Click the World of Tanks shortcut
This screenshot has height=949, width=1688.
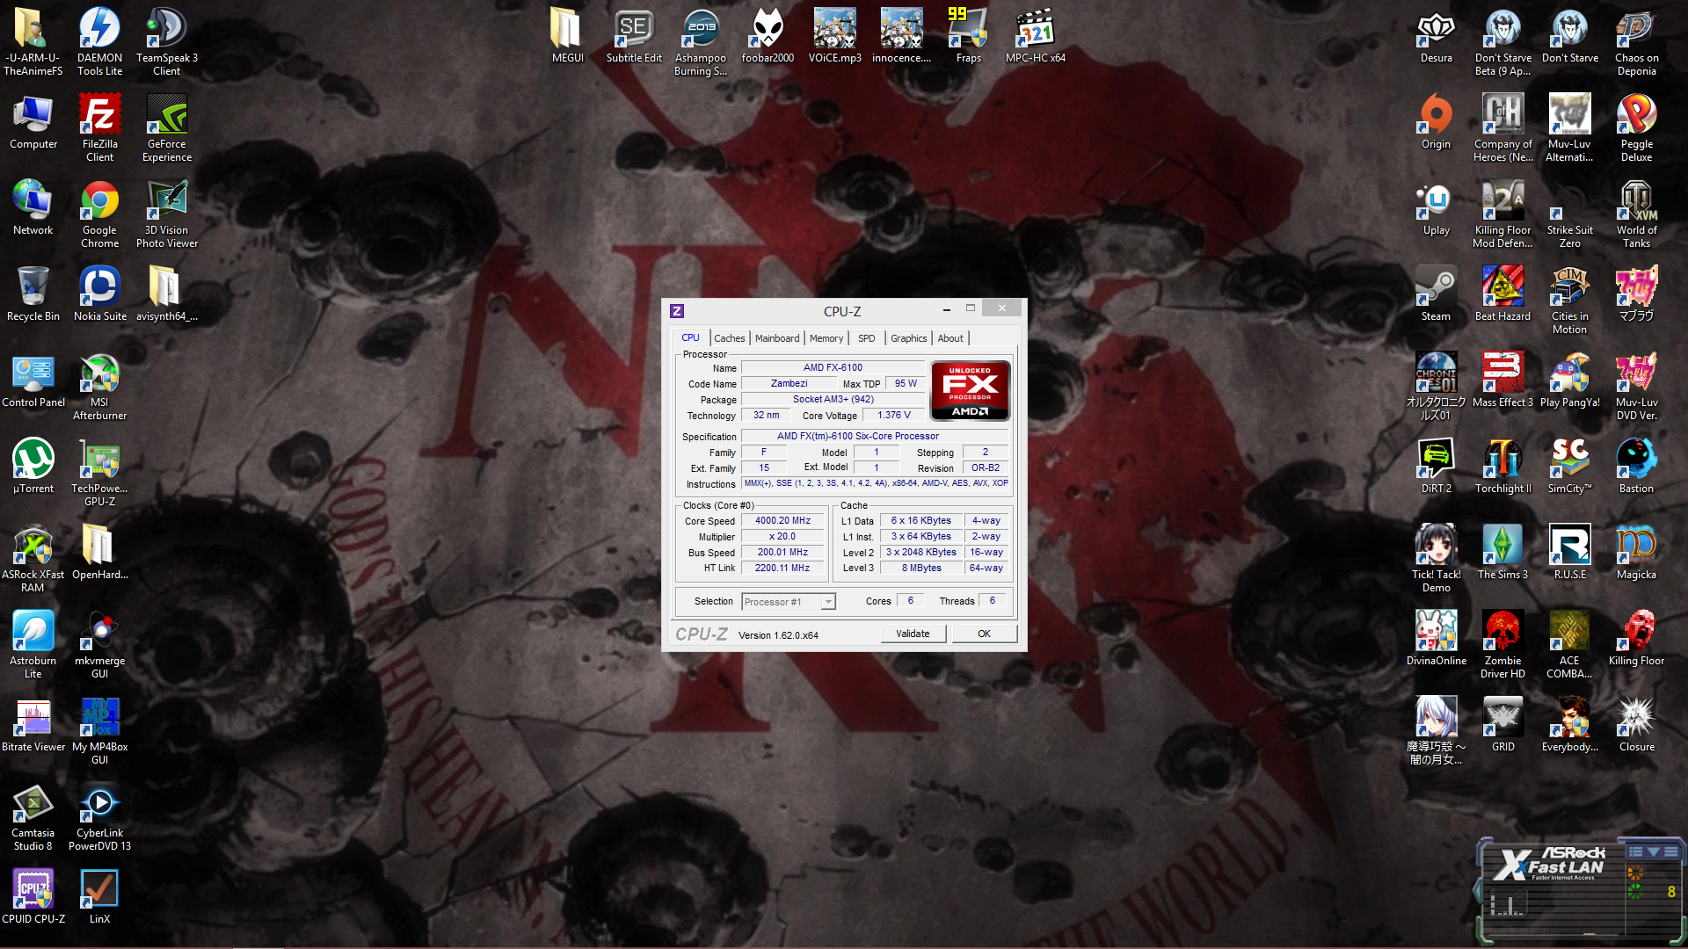tap(1636, 204)
